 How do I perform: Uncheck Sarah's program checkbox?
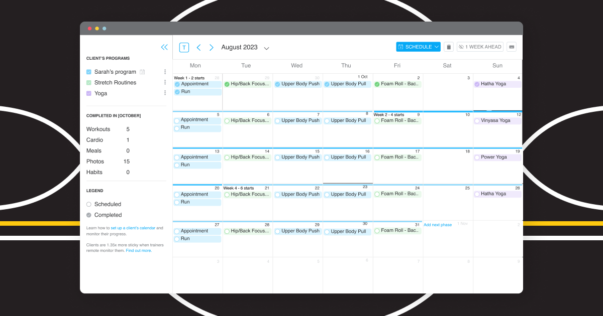89,72
